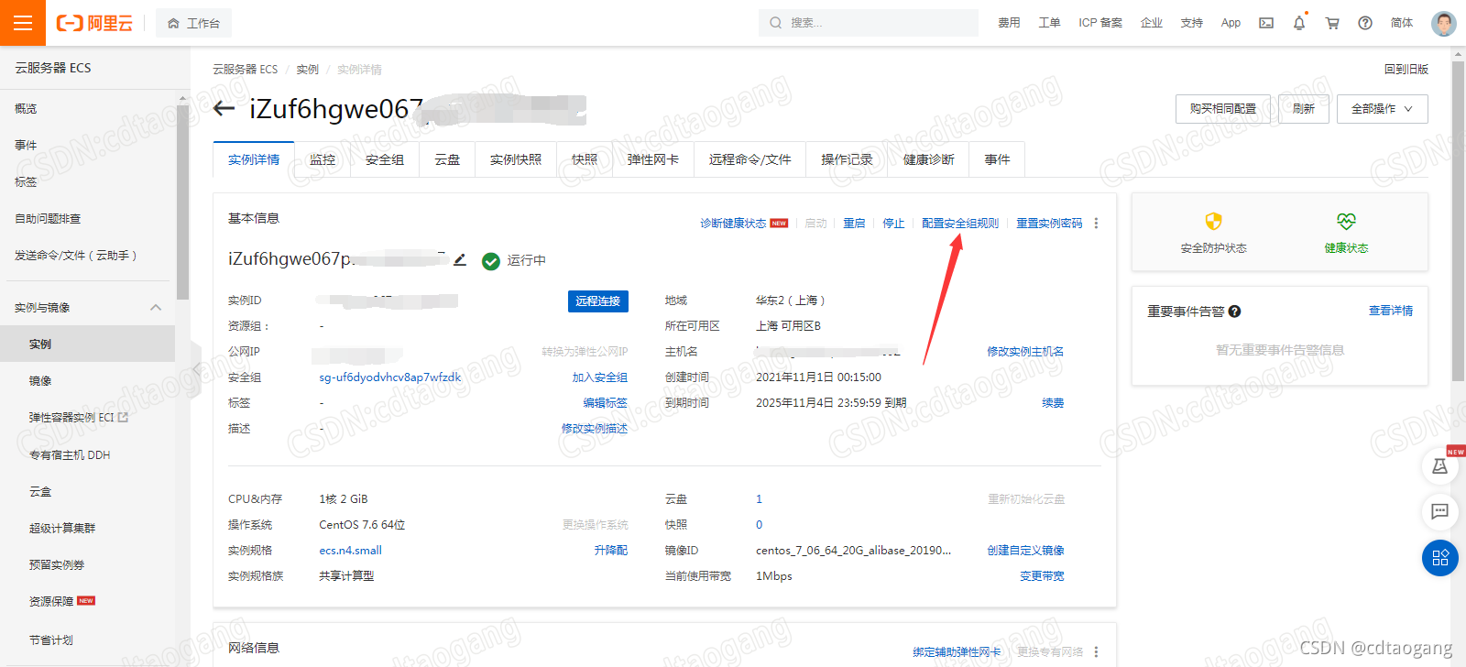Click the Alibaba Cloud logo
This screenshot has width=1466, height=667.
[x=94, y=23]
